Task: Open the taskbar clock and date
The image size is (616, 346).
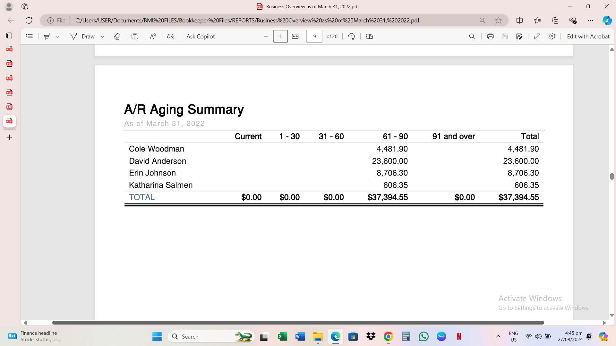Action: pyautogui.click(x=570, y=337)
